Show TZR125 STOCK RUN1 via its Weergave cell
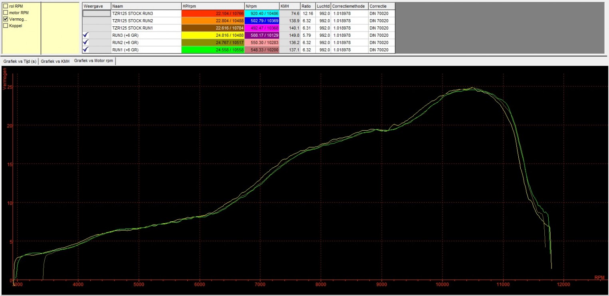 click(97, 28)
